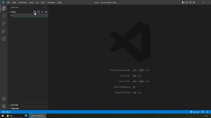
Task: Start Go Live server from status bar
Action: point(195,112)
